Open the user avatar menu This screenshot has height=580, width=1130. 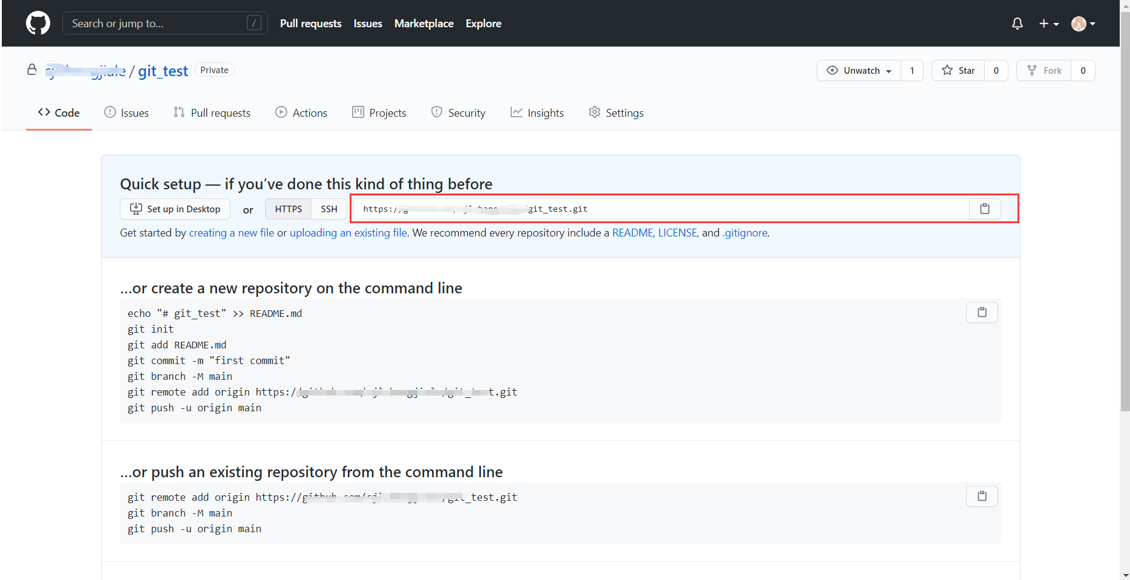(1083, 24)
